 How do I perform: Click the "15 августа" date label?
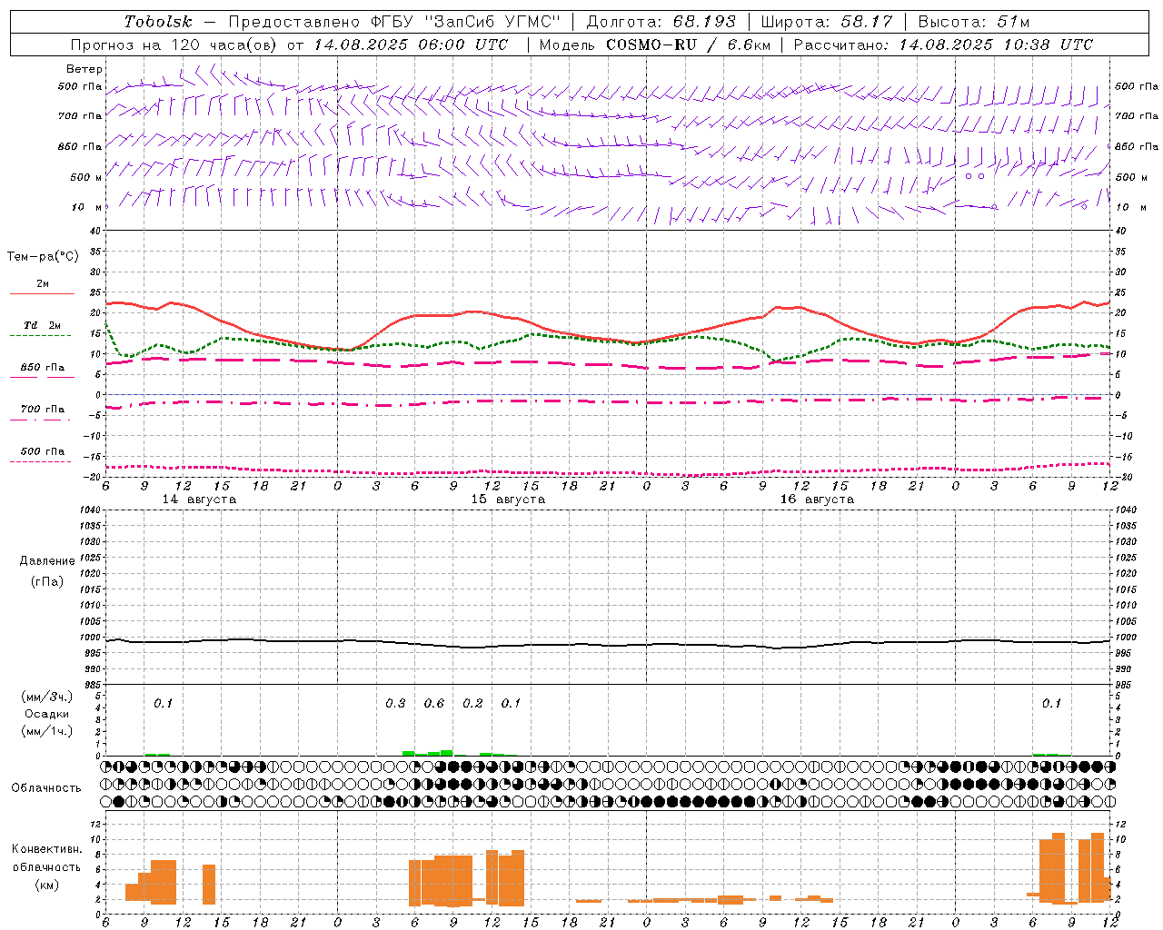coord(508,500)
